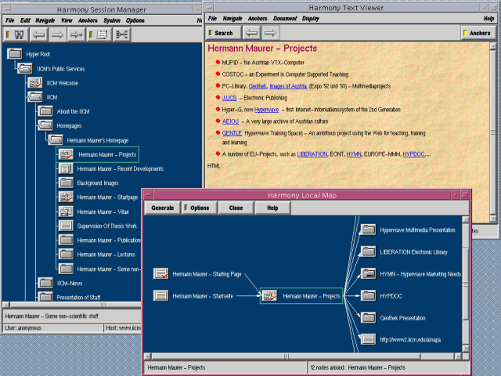The height and width of the screenshot is (376, 501).
Task: Click the forward arrow in Harmony Text Viewer
Action: click(270, 33)
